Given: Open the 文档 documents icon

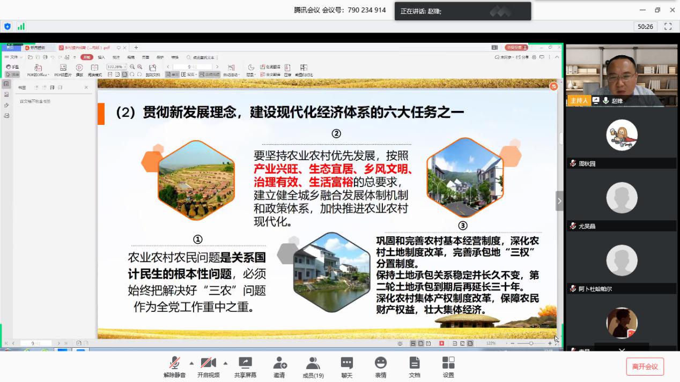Looking at the screenshot, I should [x=415, y=367].
